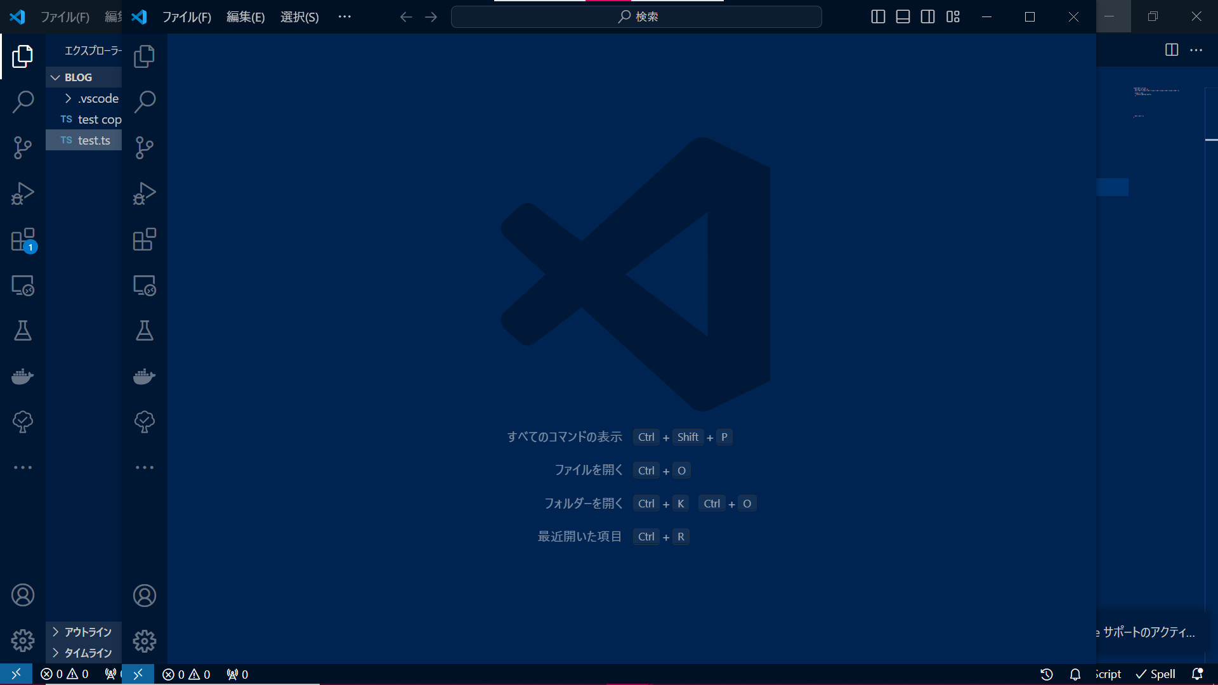Open Extensions view in front window activity bar
1218x685 pixels.
pyautogui.click(x=144, y=240)
